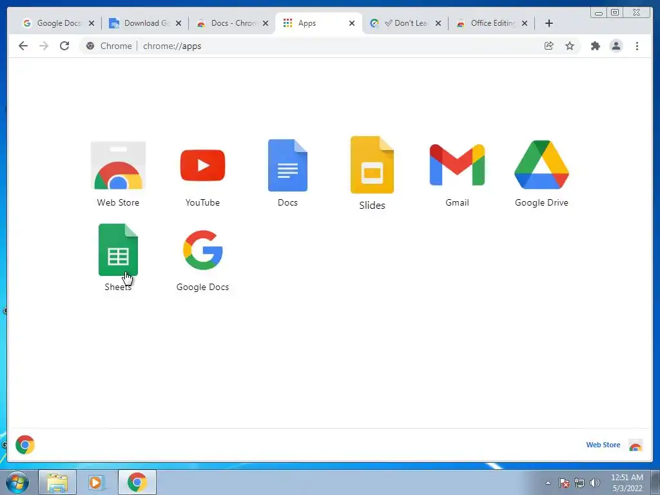The image size is (660, 495).
Task: Open the Windows Start menu
Action: point(17,482)
